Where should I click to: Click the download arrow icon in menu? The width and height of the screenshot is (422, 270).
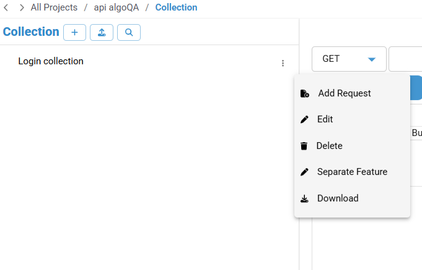[304, 198]
